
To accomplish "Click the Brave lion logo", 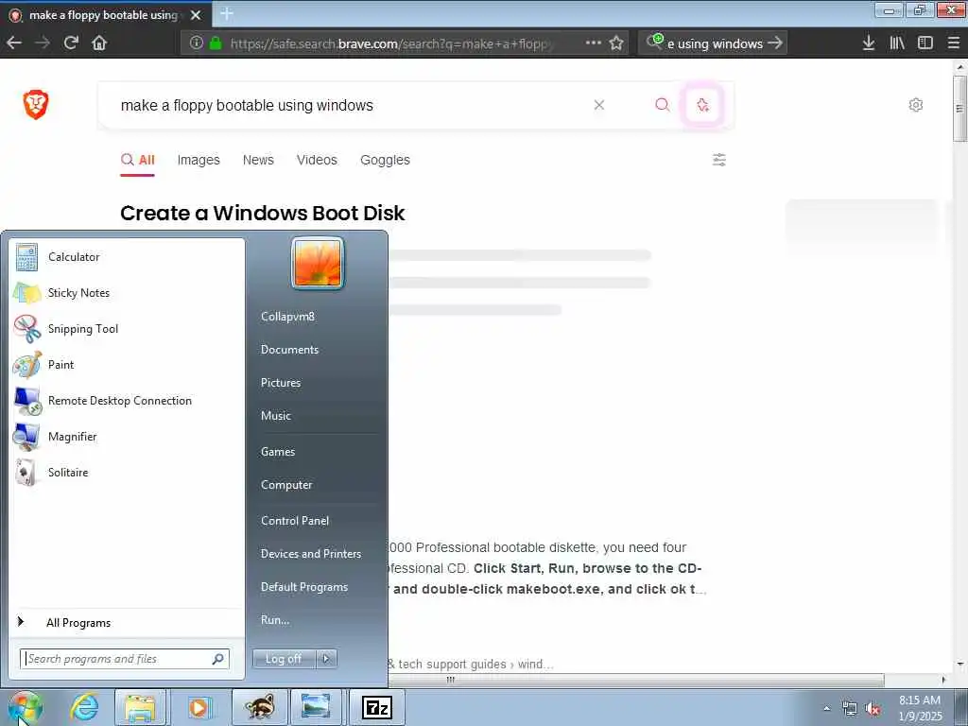I will coord(36,104).
